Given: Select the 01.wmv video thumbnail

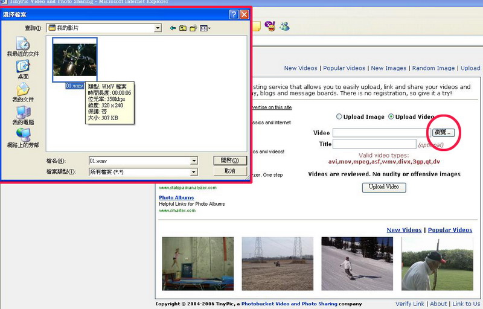Looking at the screenshot, I should pyautogui.click(x=75, y=60).
